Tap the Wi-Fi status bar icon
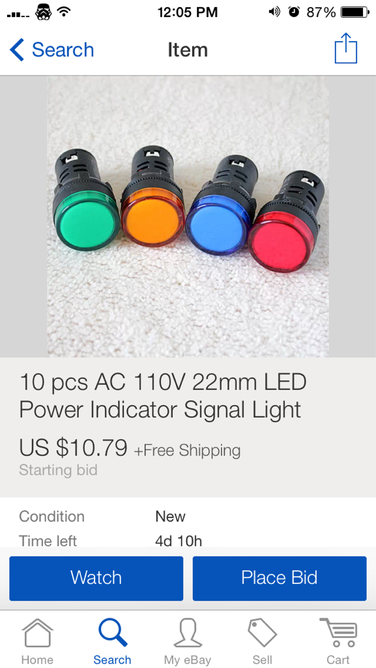Viewport: 376px width, 668px height. 65,12
